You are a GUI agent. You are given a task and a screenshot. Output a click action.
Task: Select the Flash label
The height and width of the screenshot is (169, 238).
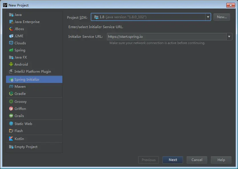19,131
